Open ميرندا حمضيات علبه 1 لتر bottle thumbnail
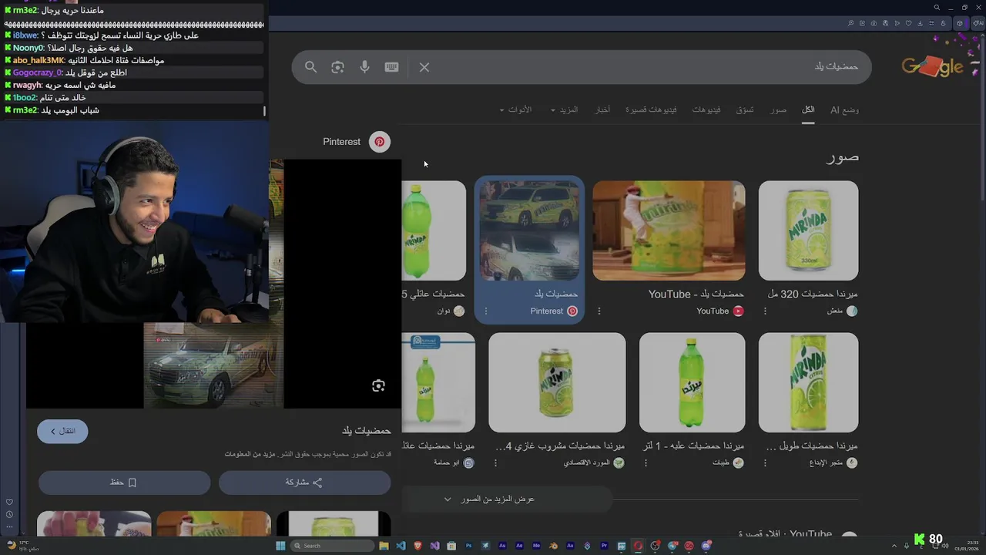Screen dimensions: 986x555 click(692, 382)
